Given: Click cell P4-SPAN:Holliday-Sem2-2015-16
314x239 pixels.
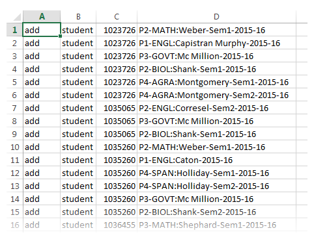Looking at the screenshot, I should (216, 186).
